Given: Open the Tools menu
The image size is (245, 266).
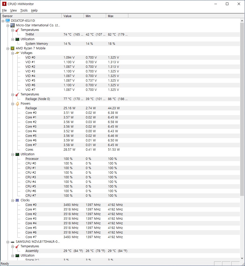Looking at the screenshot, I should (x=24, y=10).
